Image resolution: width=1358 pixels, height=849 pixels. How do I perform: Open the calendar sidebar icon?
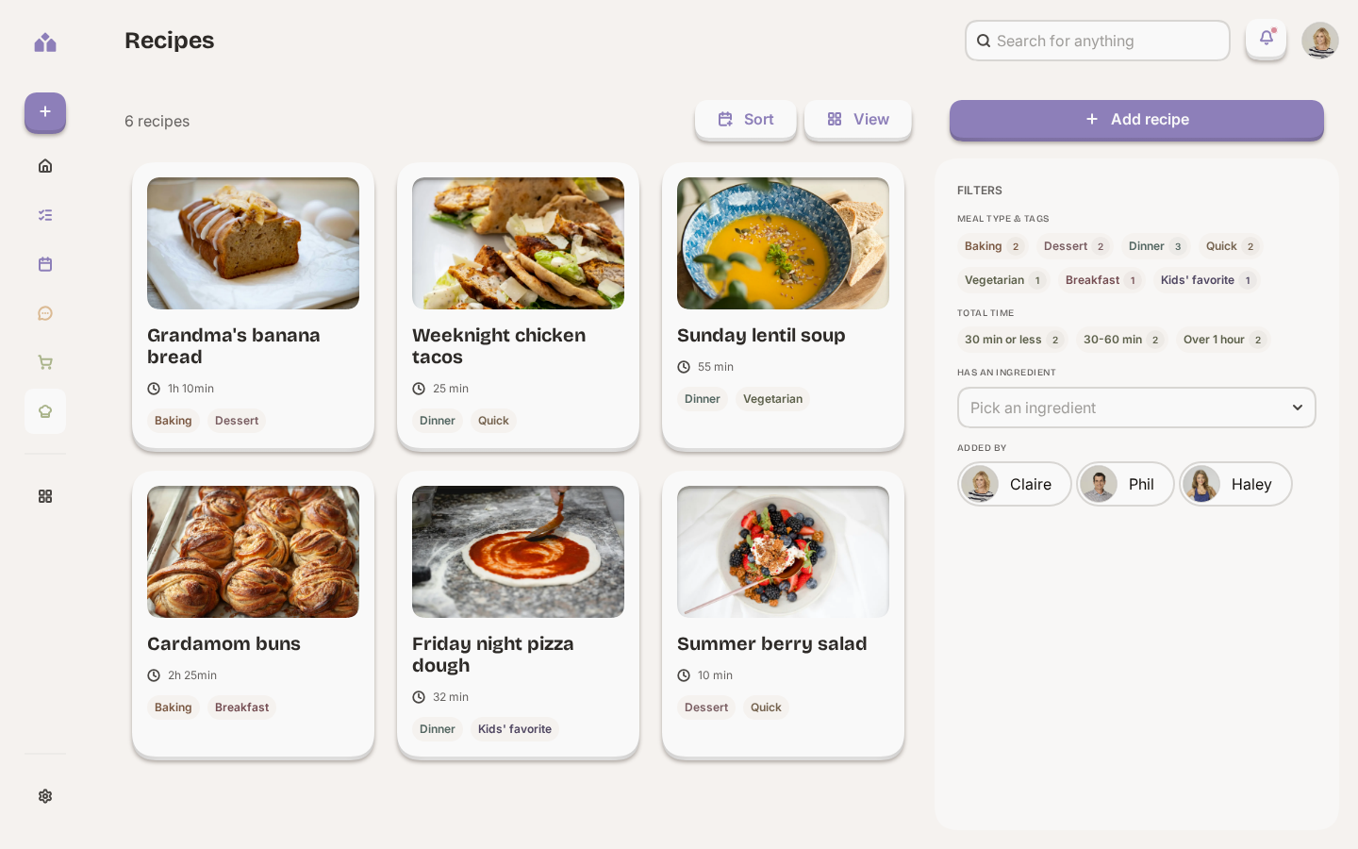45,264
